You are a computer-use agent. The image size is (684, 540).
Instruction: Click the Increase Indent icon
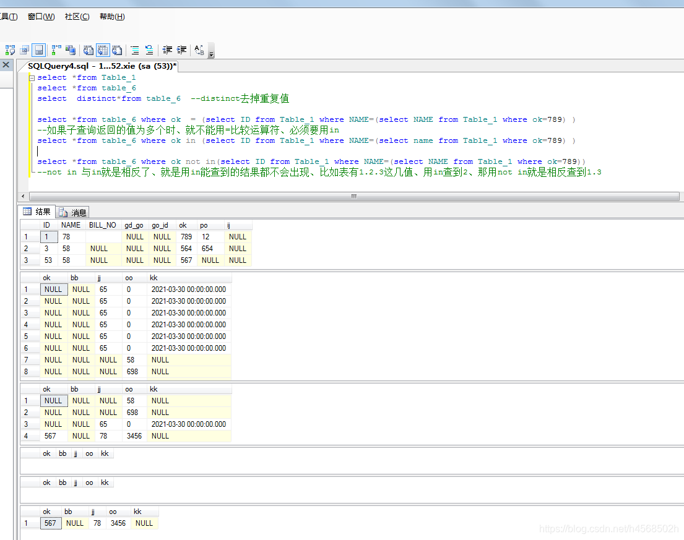[x=181, y=50]
